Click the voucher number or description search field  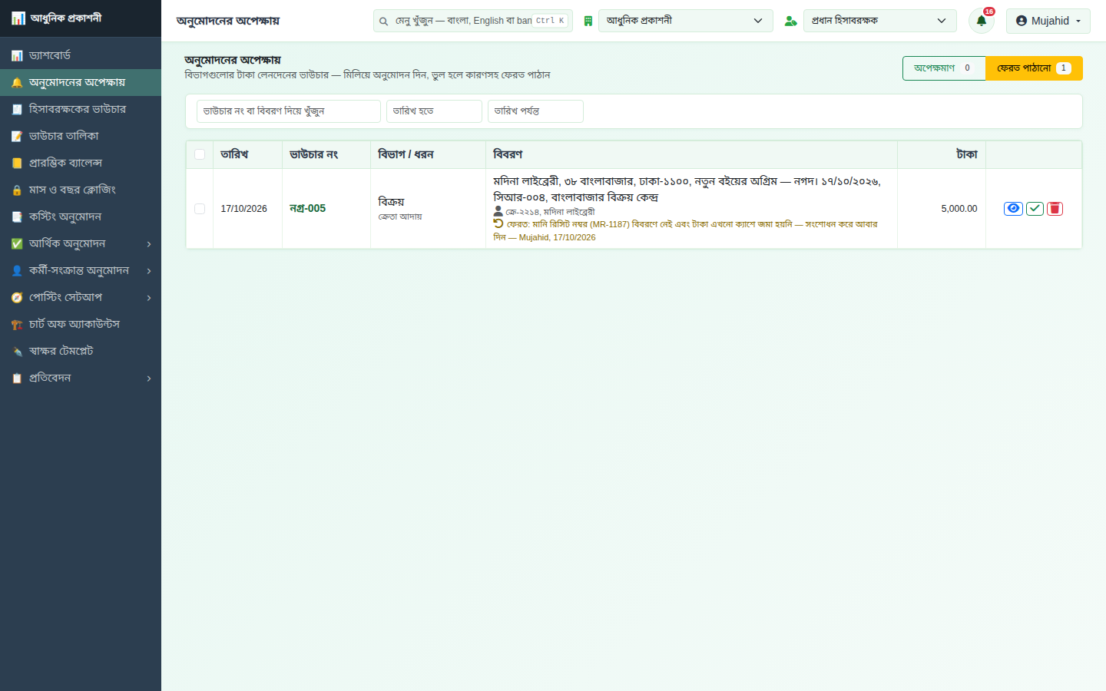[x=289, y=111]
